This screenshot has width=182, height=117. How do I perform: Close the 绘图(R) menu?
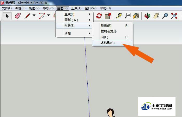coord(62,8)
